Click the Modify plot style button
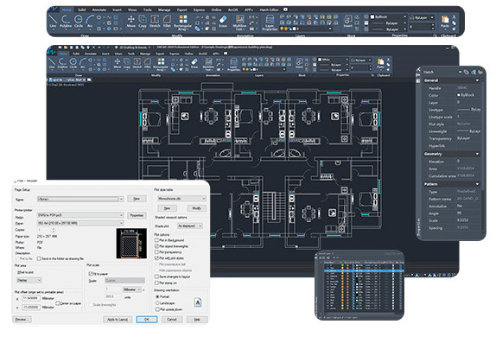The image size is (496, 337). [196, 208]
